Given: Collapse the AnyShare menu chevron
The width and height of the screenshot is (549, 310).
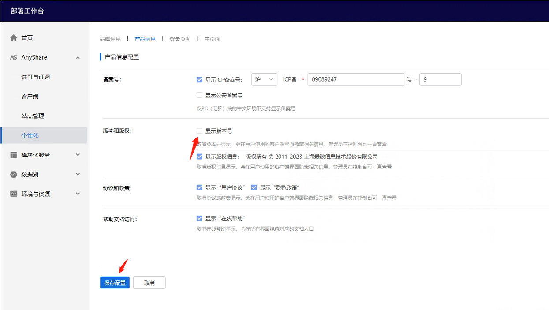Looking at the screenshot, I should [x=78, y=57].
